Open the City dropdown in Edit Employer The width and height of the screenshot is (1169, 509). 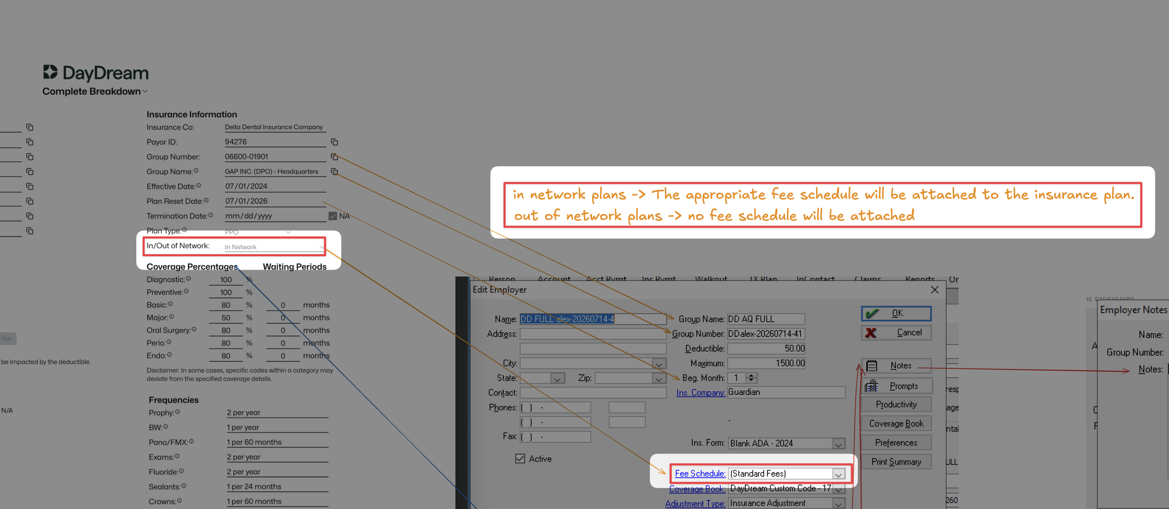coord(659,363)
